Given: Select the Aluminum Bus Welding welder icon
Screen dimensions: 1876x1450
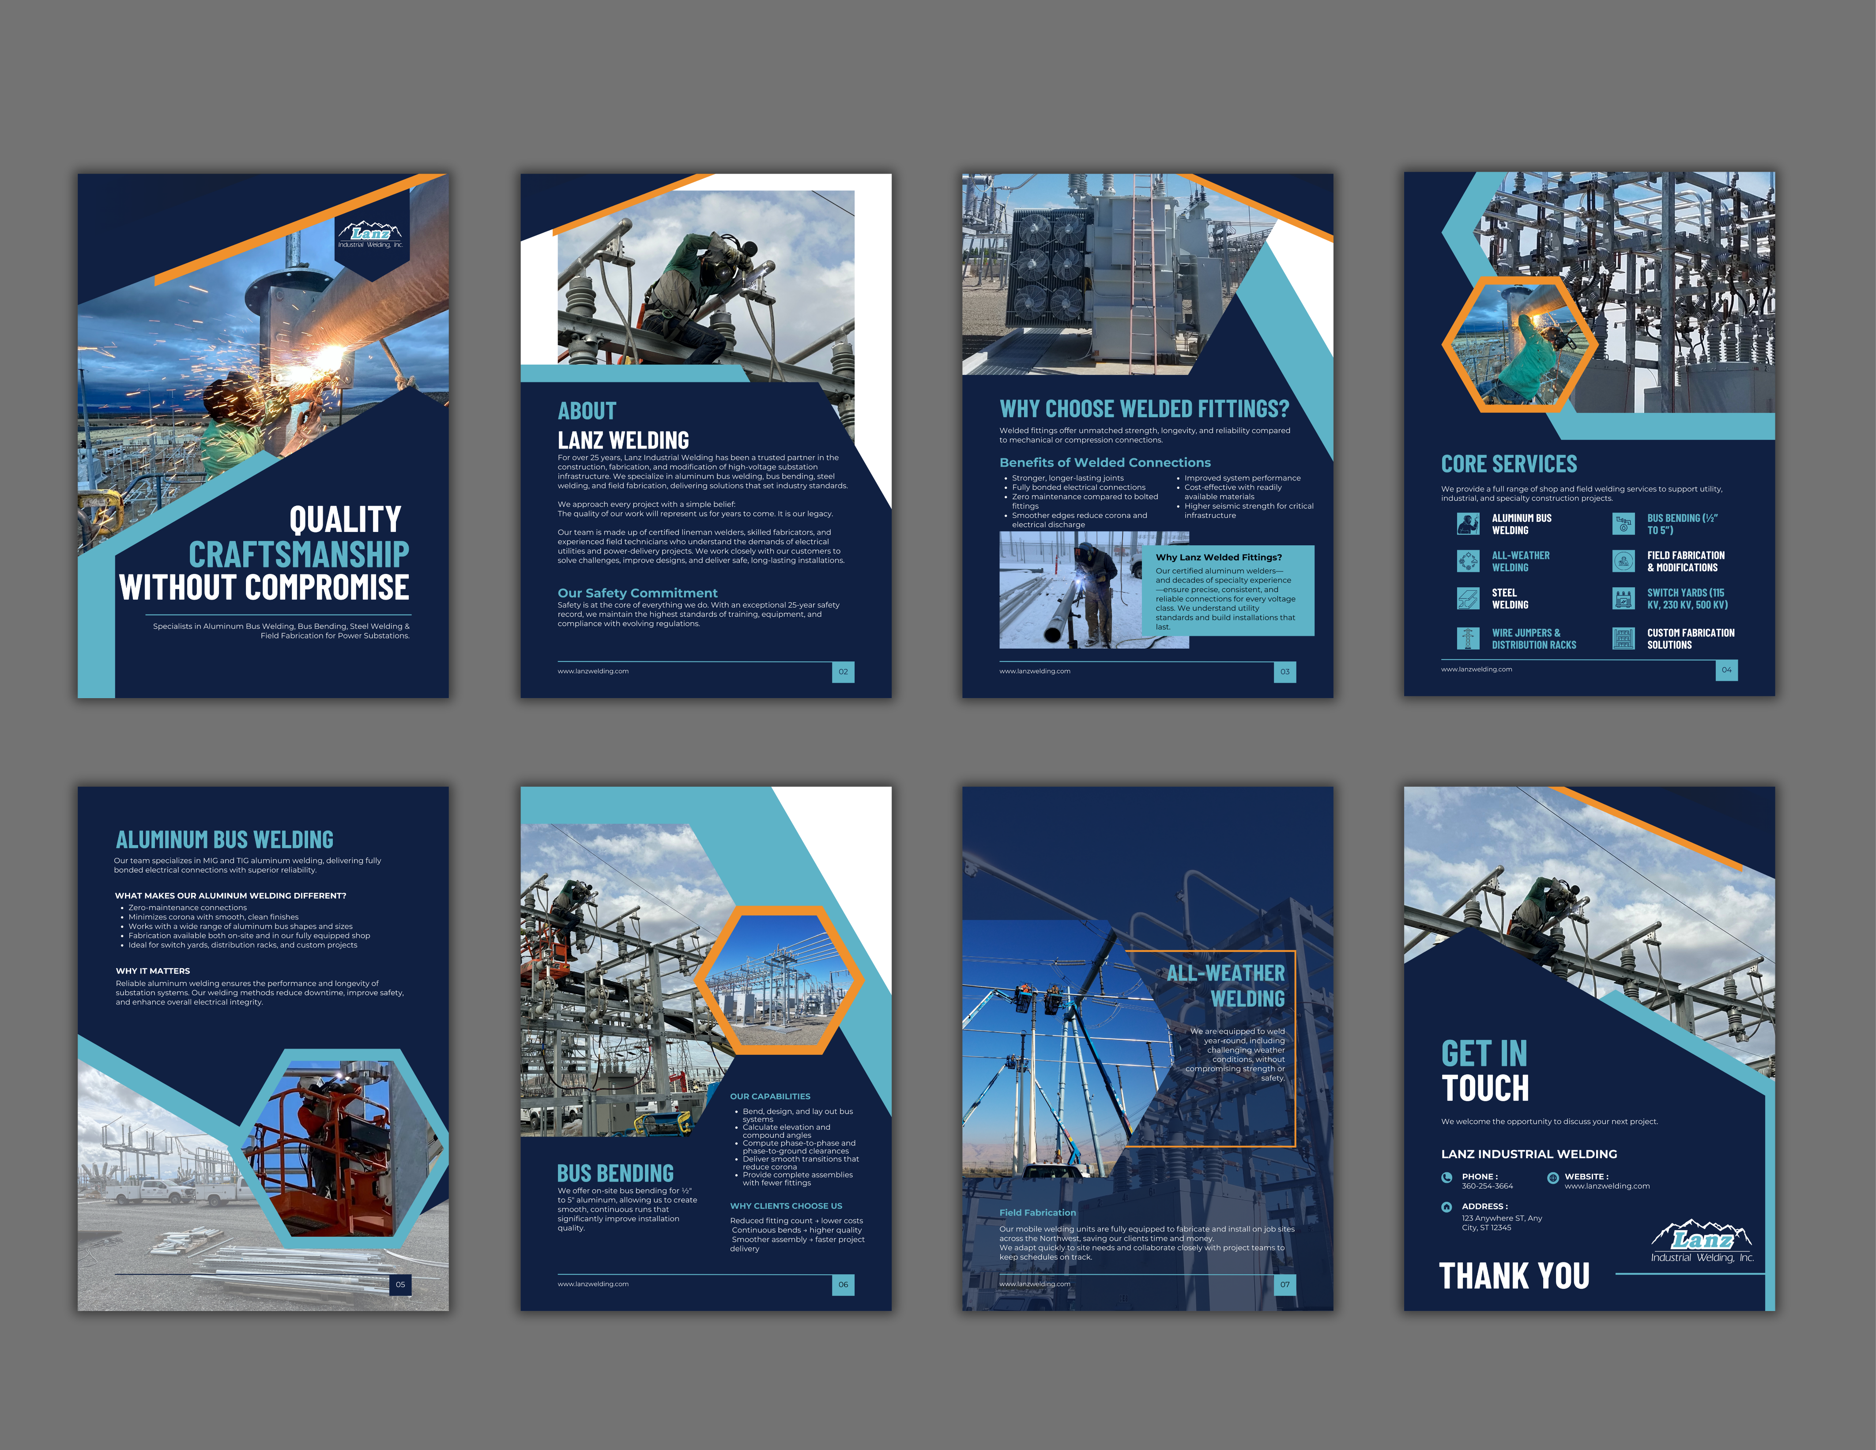Looking at the screenshot, I should click(x=1468, y=523).
